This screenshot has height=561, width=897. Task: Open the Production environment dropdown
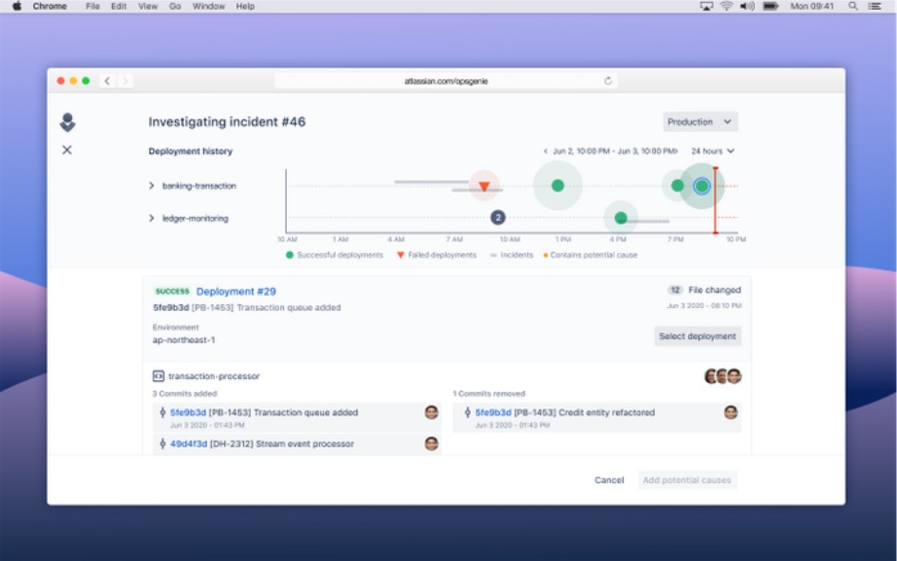click(x=700, y=123)
